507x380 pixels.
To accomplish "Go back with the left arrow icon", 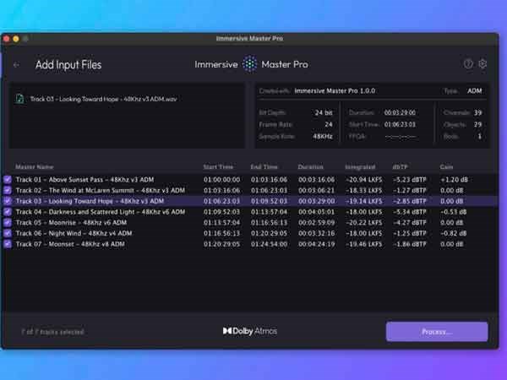I will tap(16, 65).
